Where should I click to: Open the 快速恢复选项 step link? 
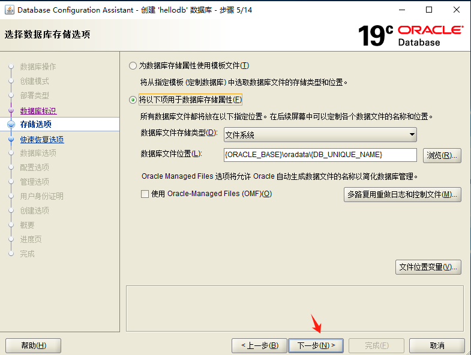pyautogui.click(x=42, y=139)
